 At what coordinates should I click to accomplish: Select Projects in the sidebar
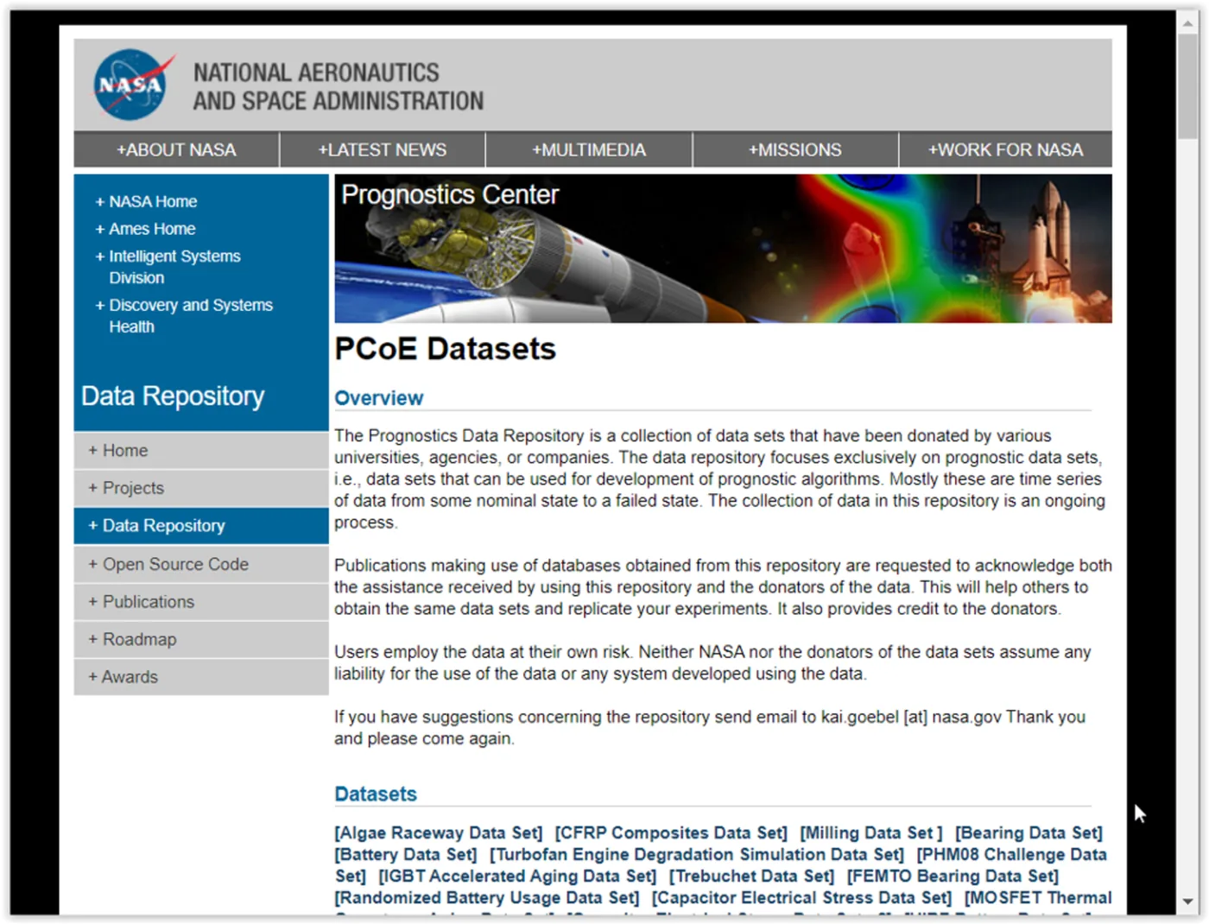[201, 488]
